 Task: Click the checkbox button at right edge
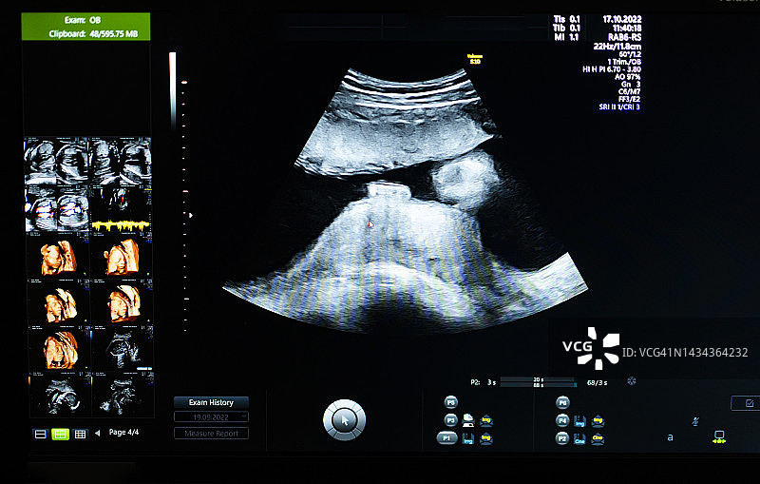pos(746,403)
